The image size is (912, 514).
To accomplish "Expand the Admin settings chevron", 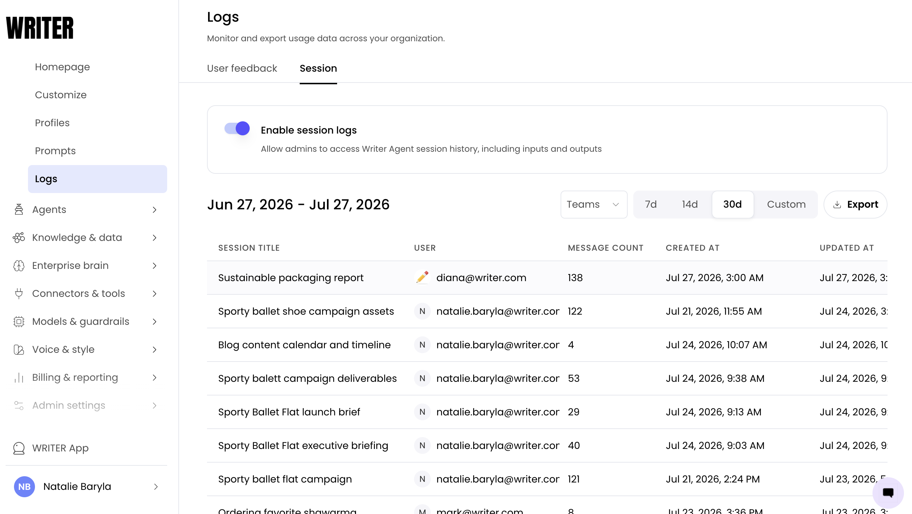I will [x=154, y=405].
